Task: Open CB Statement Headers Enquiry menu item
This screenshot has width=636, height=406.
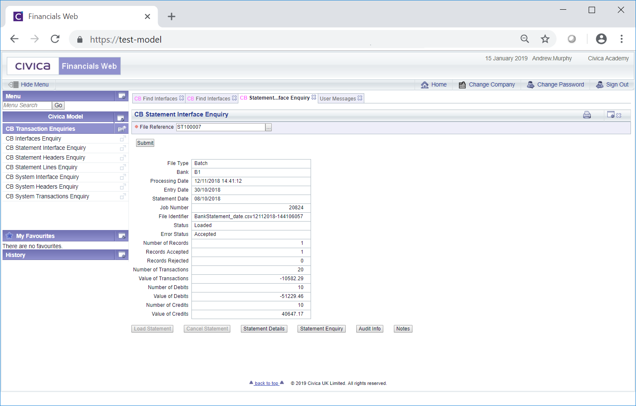Action: pyautogui.click(x=45, y=158)
